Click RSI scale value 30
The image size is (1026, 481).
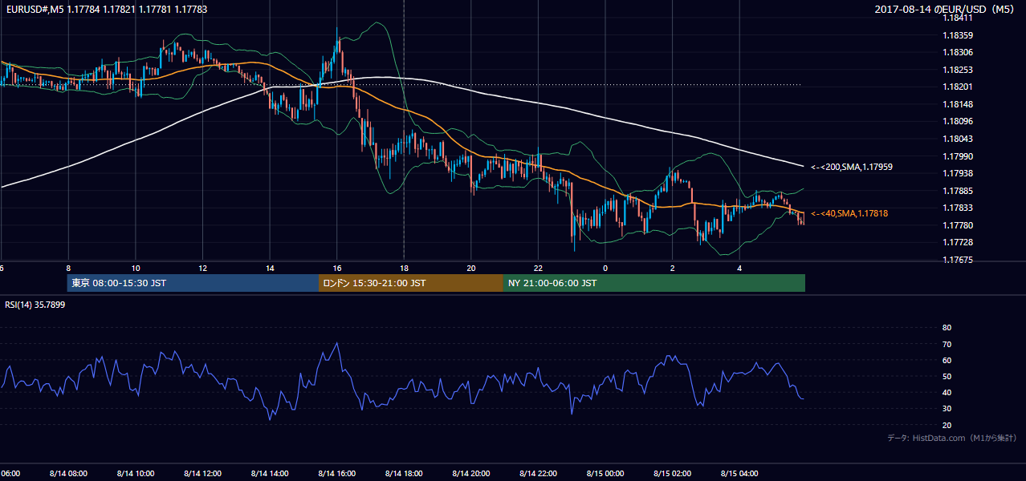[947, 409]
